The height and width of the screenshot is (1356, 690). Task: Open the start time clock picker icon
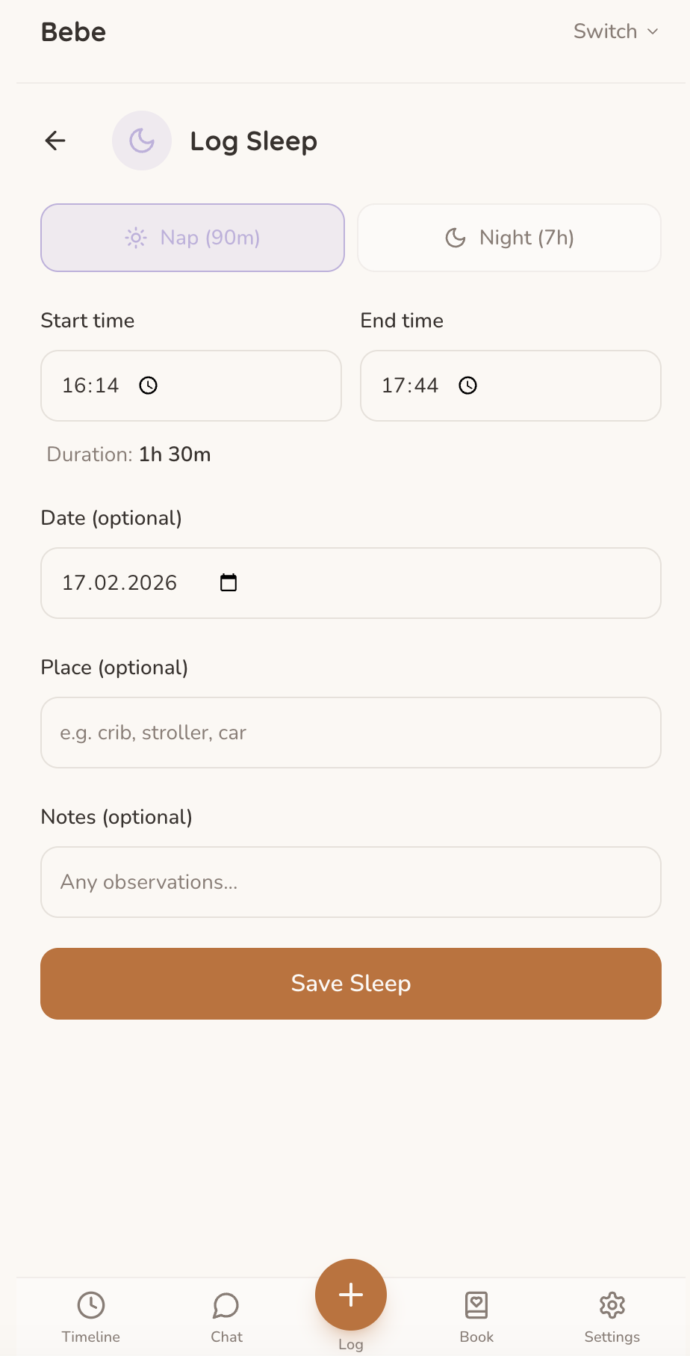pos(149,386)
